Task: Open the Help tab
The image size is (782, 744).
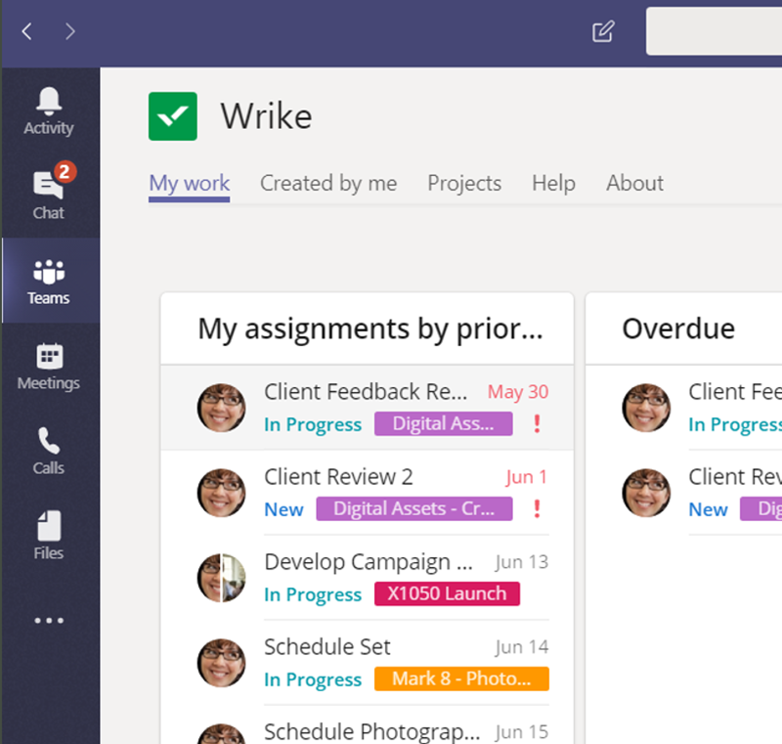Action: click(x=553, y=184)
